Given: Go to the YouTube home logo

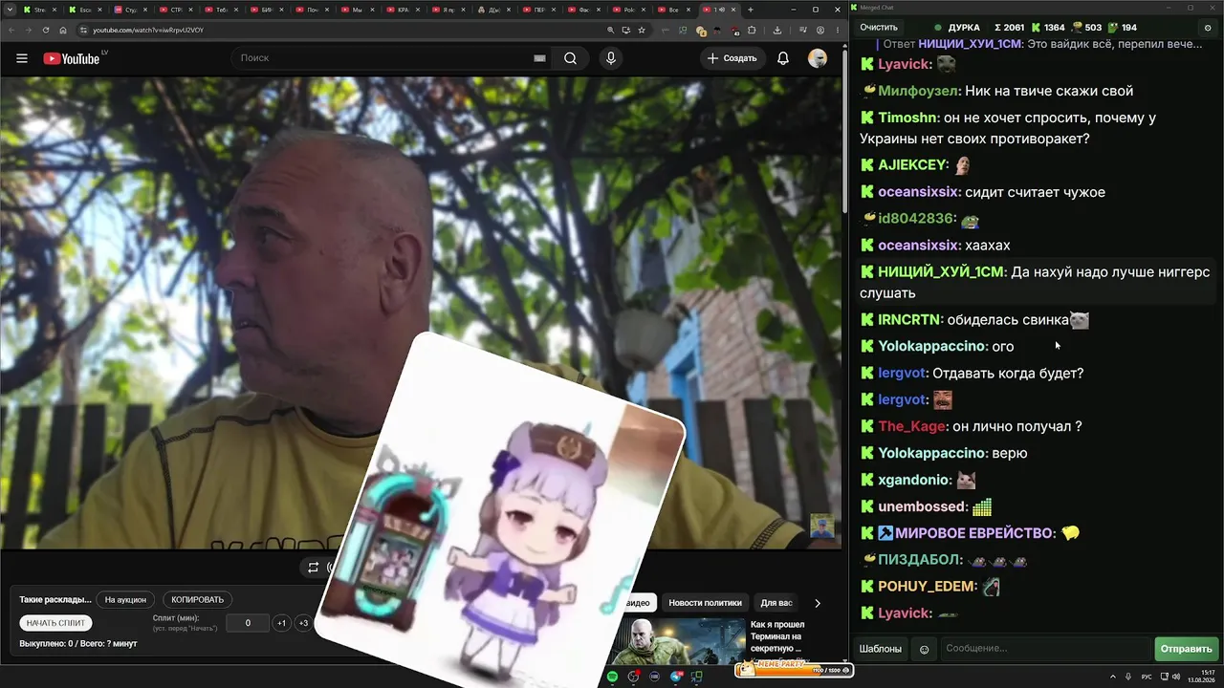Looking at the screenshot, I should tap(72, 58).
